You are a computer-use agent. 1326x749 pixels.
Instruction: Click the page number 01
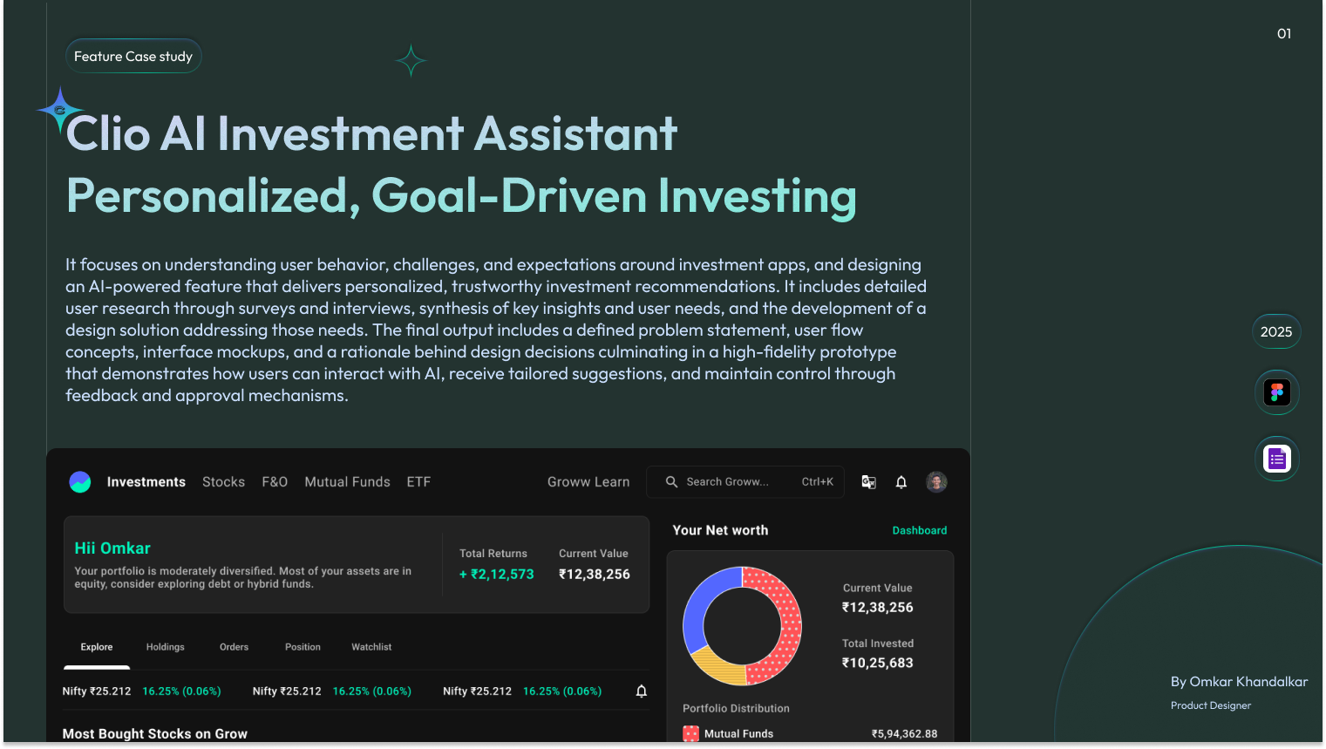pyautogui.click(x=1284, y=34)
